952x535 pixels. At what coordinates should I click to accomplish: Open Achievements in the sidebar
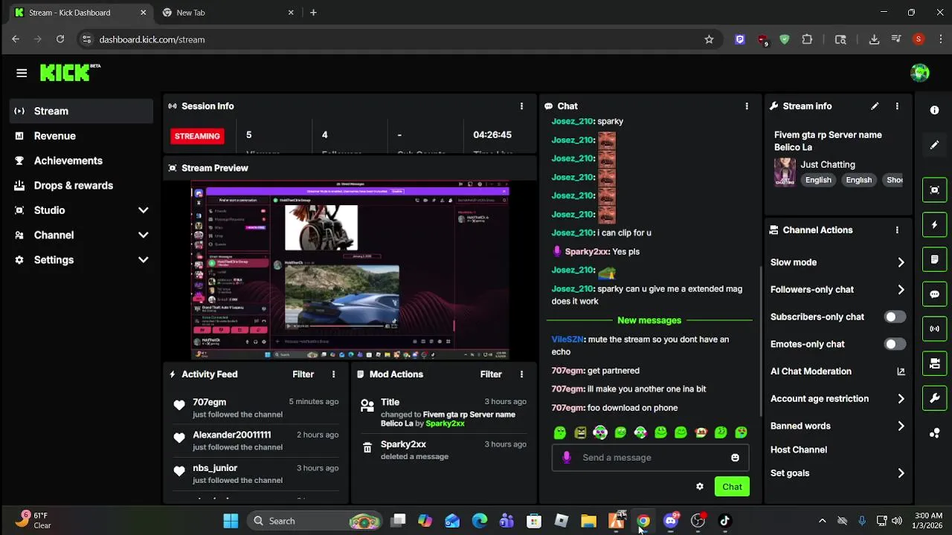coord(82,160)
